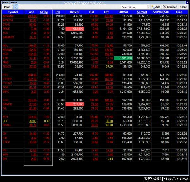Click AOT AccVal 816,726

coord(164,117)
